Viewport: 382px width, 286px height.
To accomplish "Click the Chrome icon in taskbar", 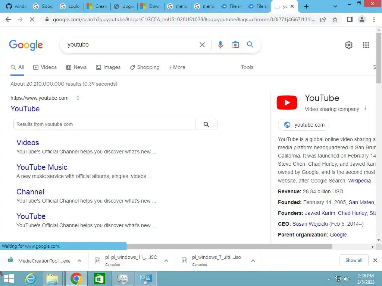I will (76, 279).
